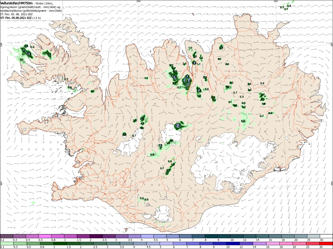Click the Veðurstofan/HM750m title text
Image resolution: width=333 pixels, height=249 pixels.
pyautogui.click(x=17, y=3)
